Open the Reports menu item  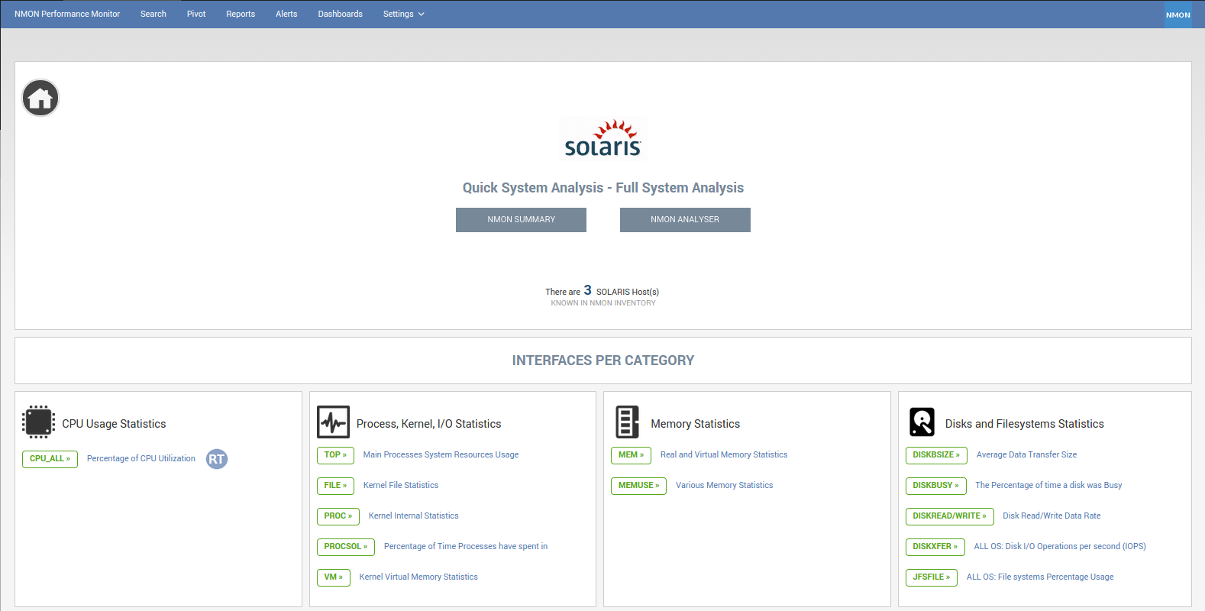click(241, 14)
